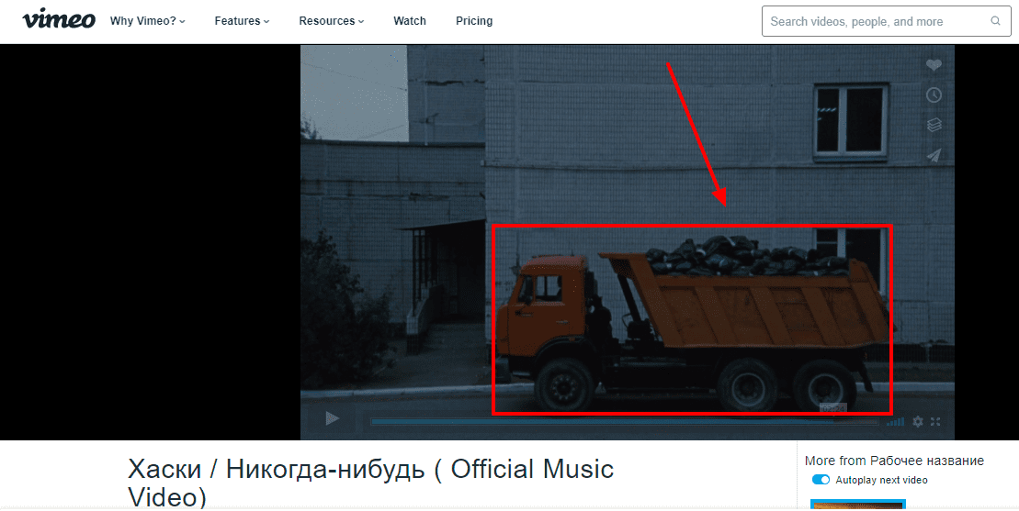Seek on the video progress bar
The image size is (1019, 511).
[624, 422]
